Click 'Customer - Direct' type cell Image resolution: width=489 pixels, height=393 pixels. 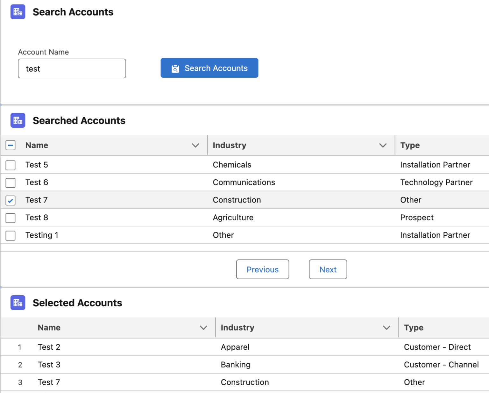point(437,347)
